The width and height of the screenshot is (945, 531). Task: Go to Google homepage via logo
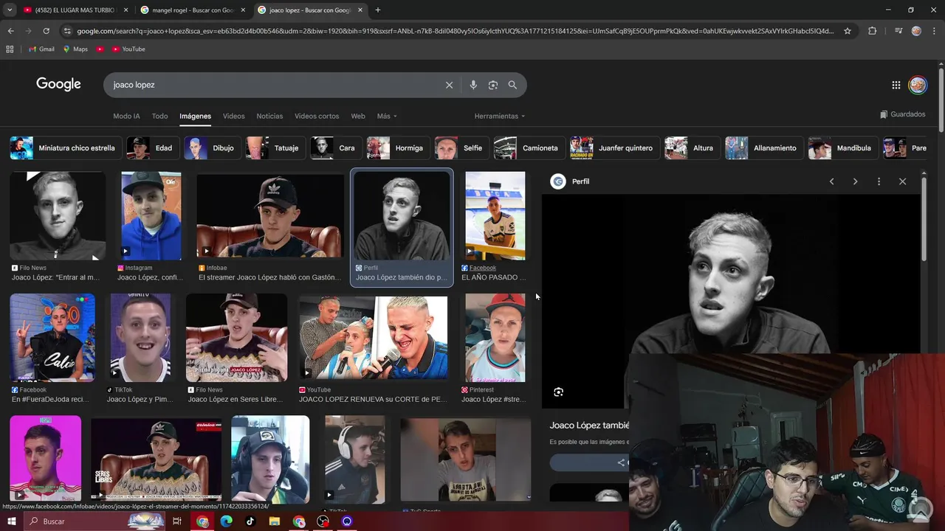click(58, 84)
